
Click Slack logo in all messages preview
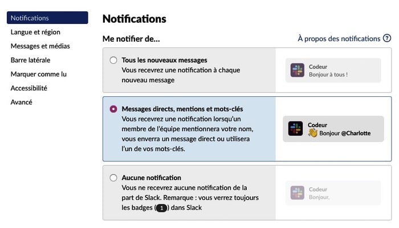point(297,70)
